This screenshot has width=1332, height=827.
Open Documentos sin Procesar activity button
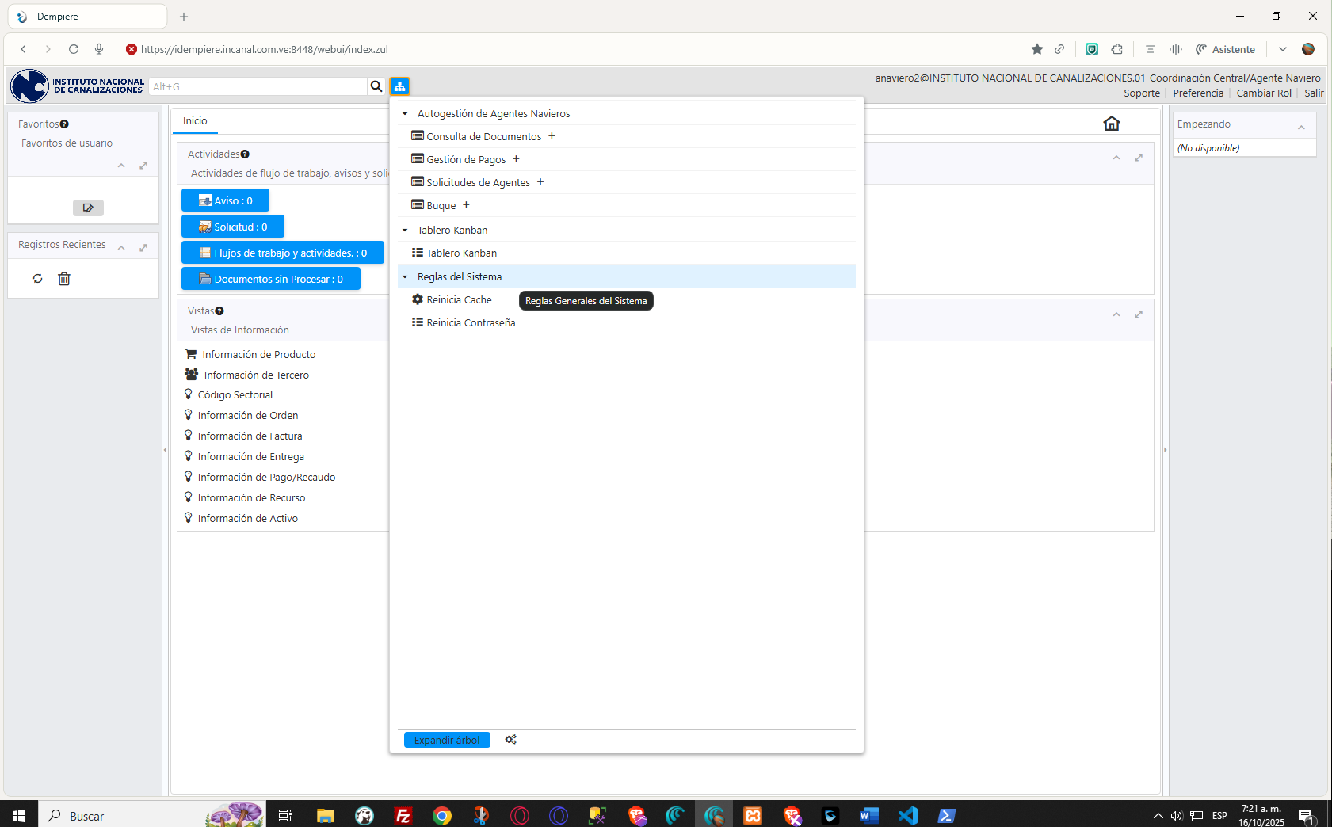point(271,280)
